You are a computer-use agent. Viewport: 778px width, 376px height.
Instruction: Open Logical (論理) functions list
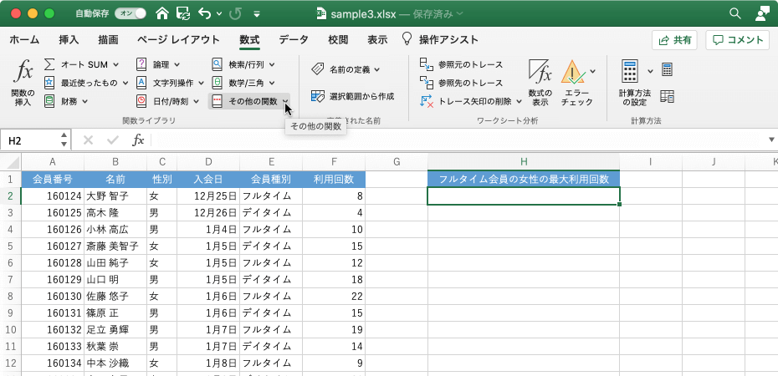158,64
